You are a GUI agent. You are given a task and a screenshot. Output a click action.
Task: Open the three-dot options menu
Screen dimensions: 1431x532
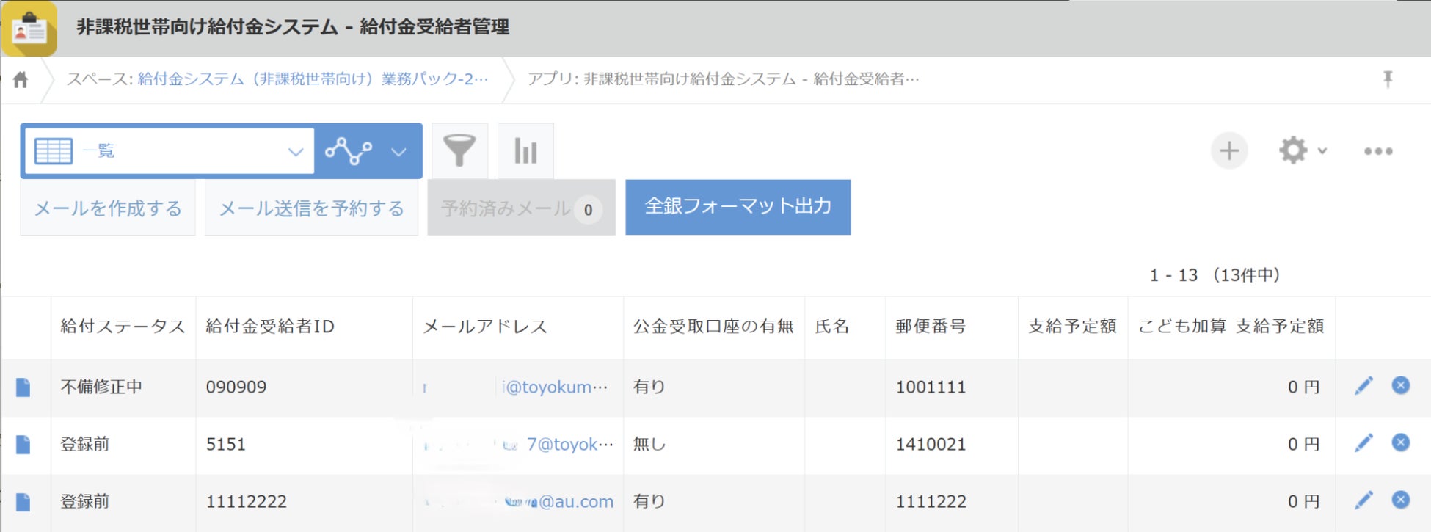point(1378,151)
